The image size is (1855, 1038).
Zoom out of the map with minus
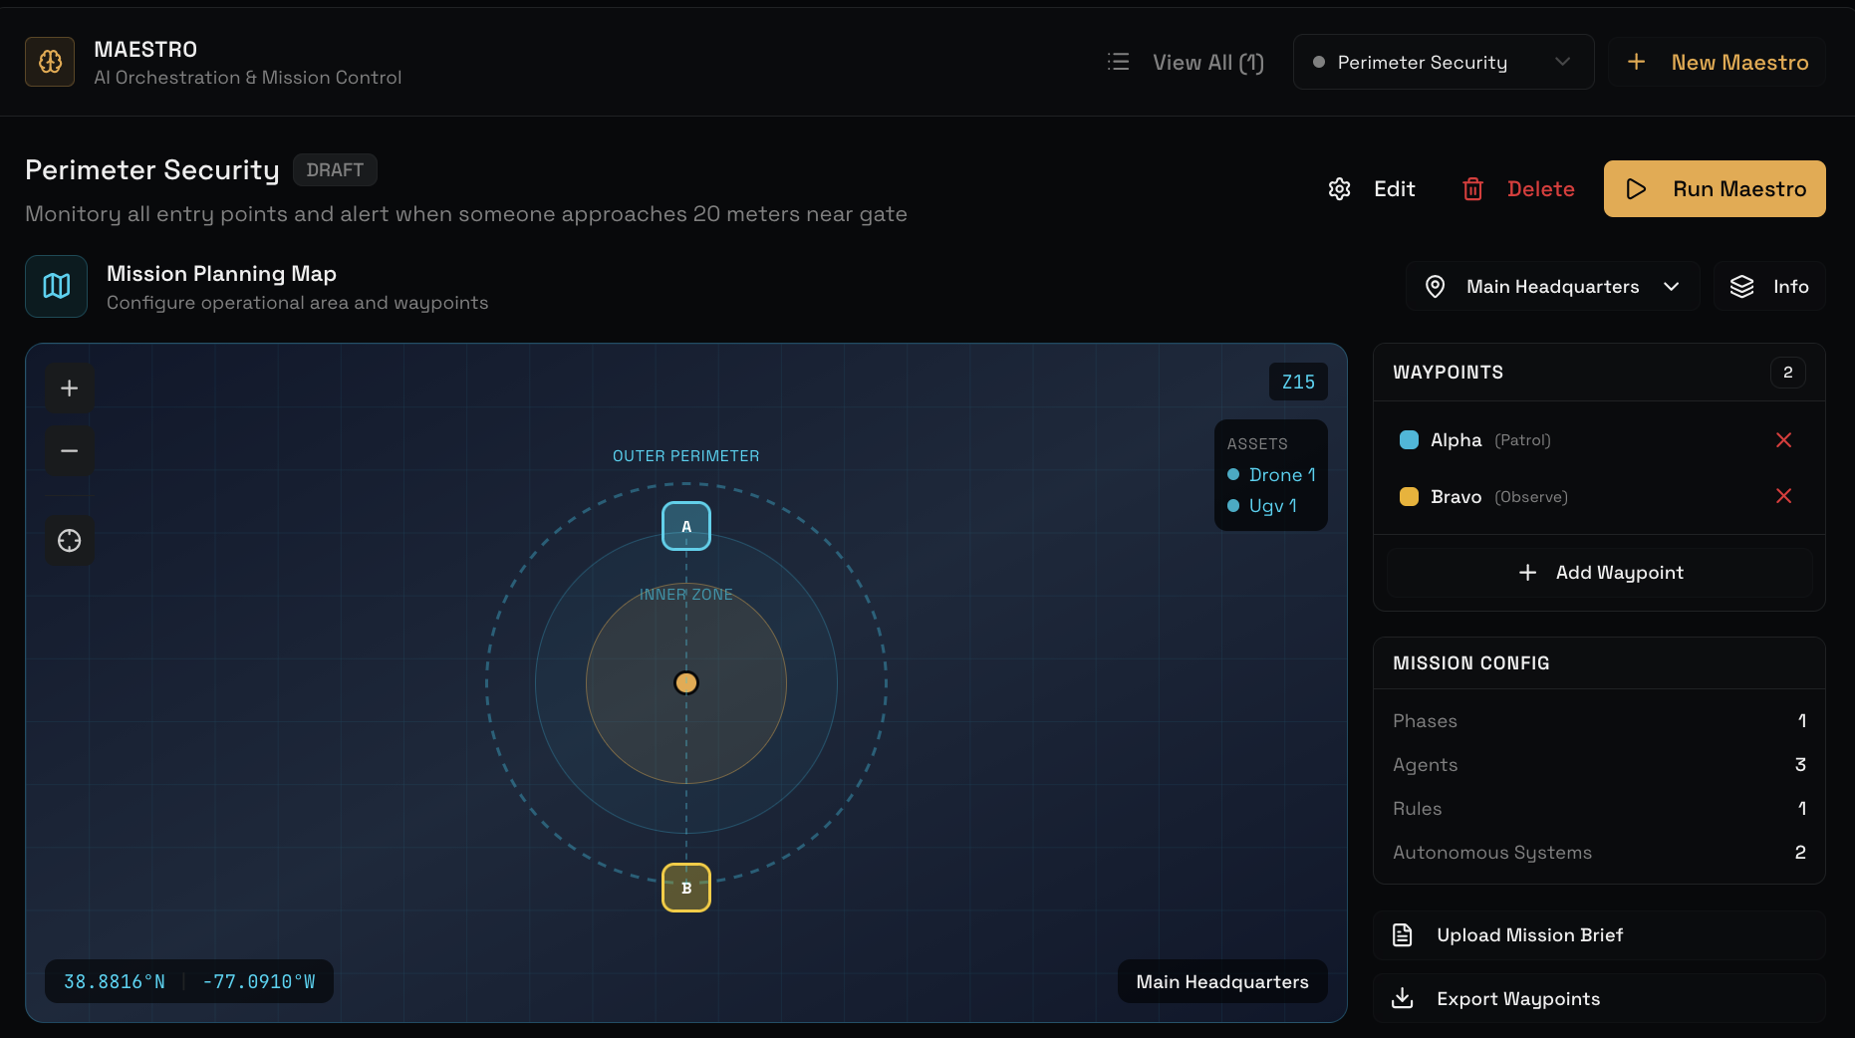pos(70,451)
